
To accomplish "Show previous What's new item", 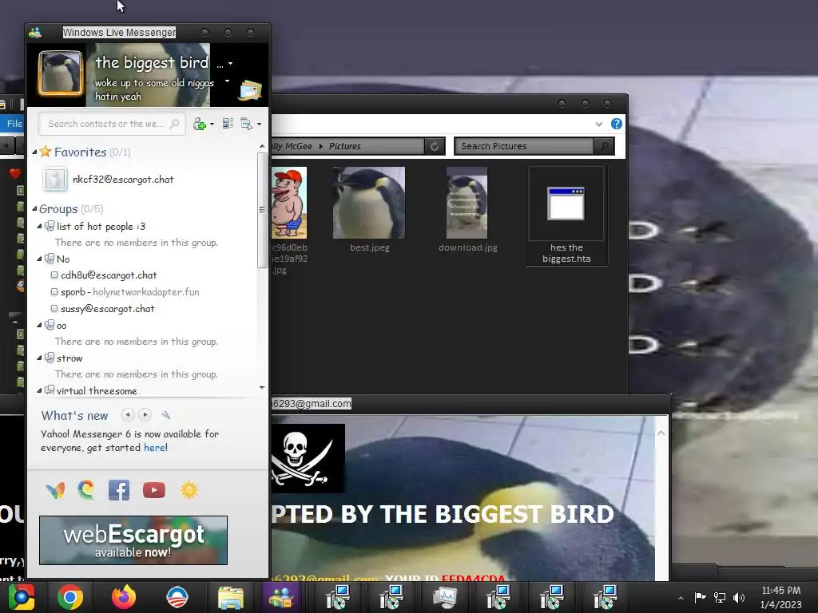I will pyautogui.click(x=128, y=415).
